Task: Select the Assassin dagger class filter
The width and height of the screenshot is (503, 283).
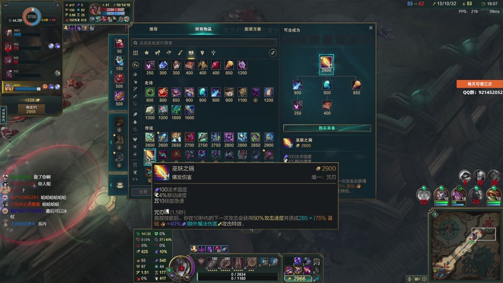Action: (x=180, y=53)
